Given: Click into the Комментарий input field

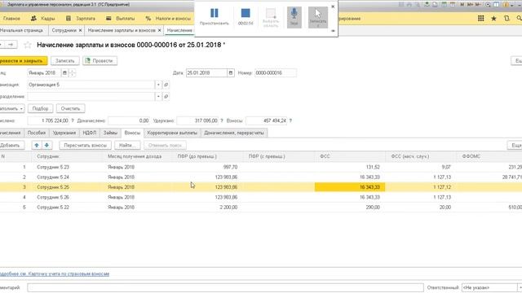Looking at the screenshot, I should [225, 287].
